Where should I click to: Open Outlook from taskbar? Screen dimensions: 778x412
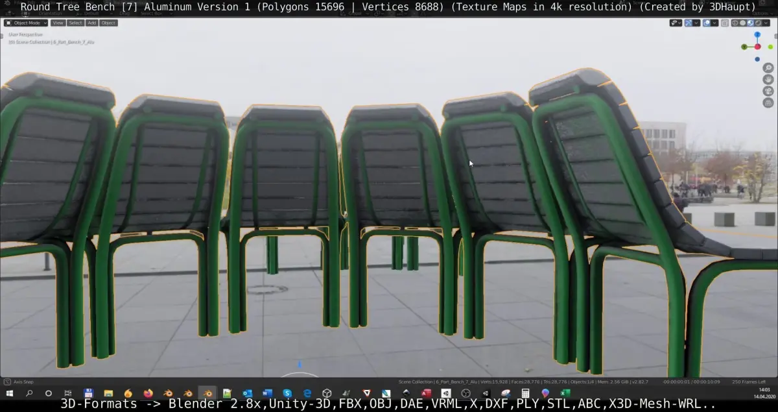click(247, 393)
